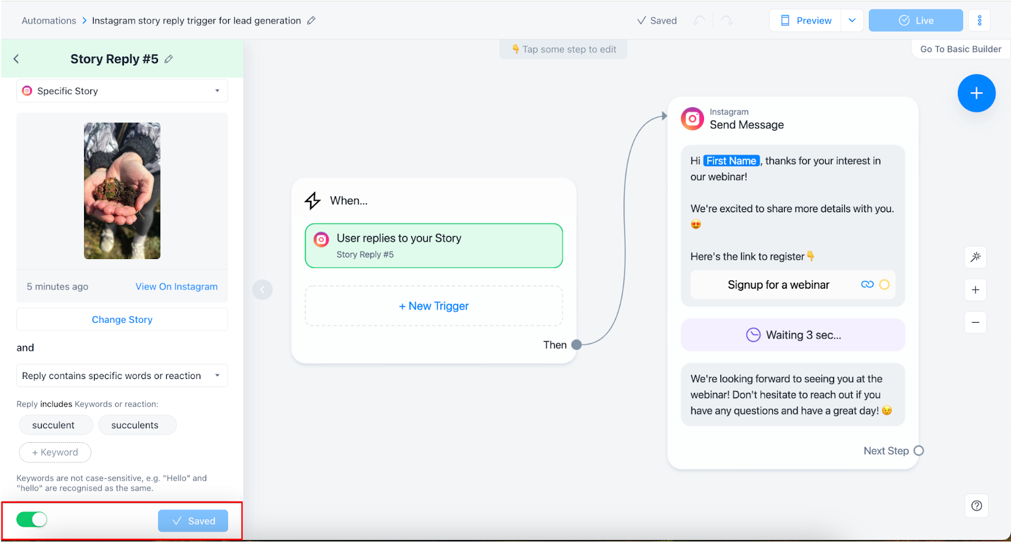Click the redo arrow in top bar
Image resolution: width=1011 pixels, height=542 pixels.
tap(727, 21)
